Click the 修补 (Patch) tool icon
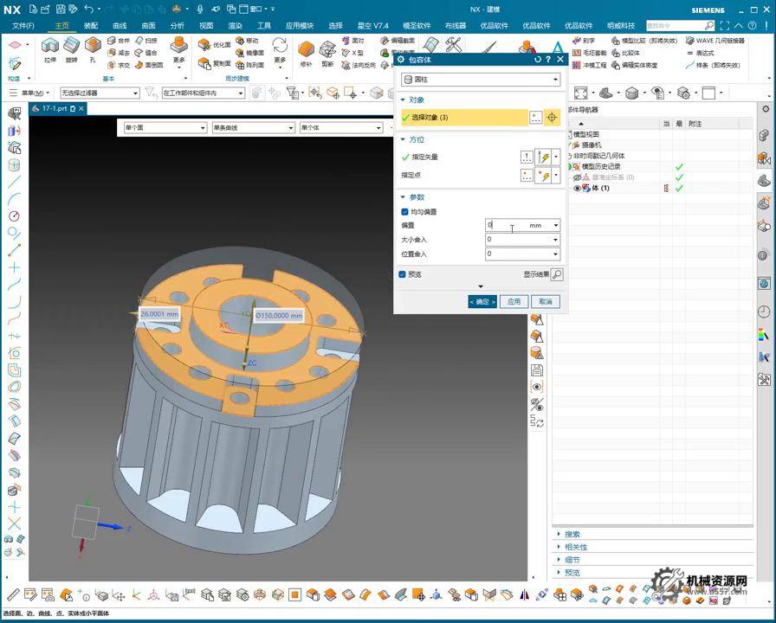 pyautogui.click(x=306, y=50)
